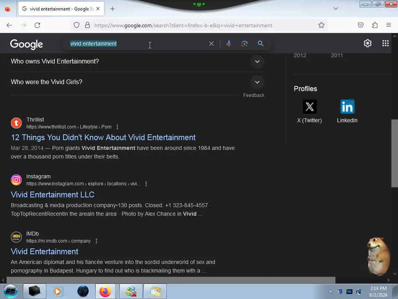Open more options for IMDb result

tap(96, 241)
